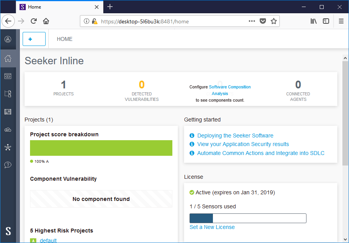Click the sensors usage progress bar

point(248,218)
